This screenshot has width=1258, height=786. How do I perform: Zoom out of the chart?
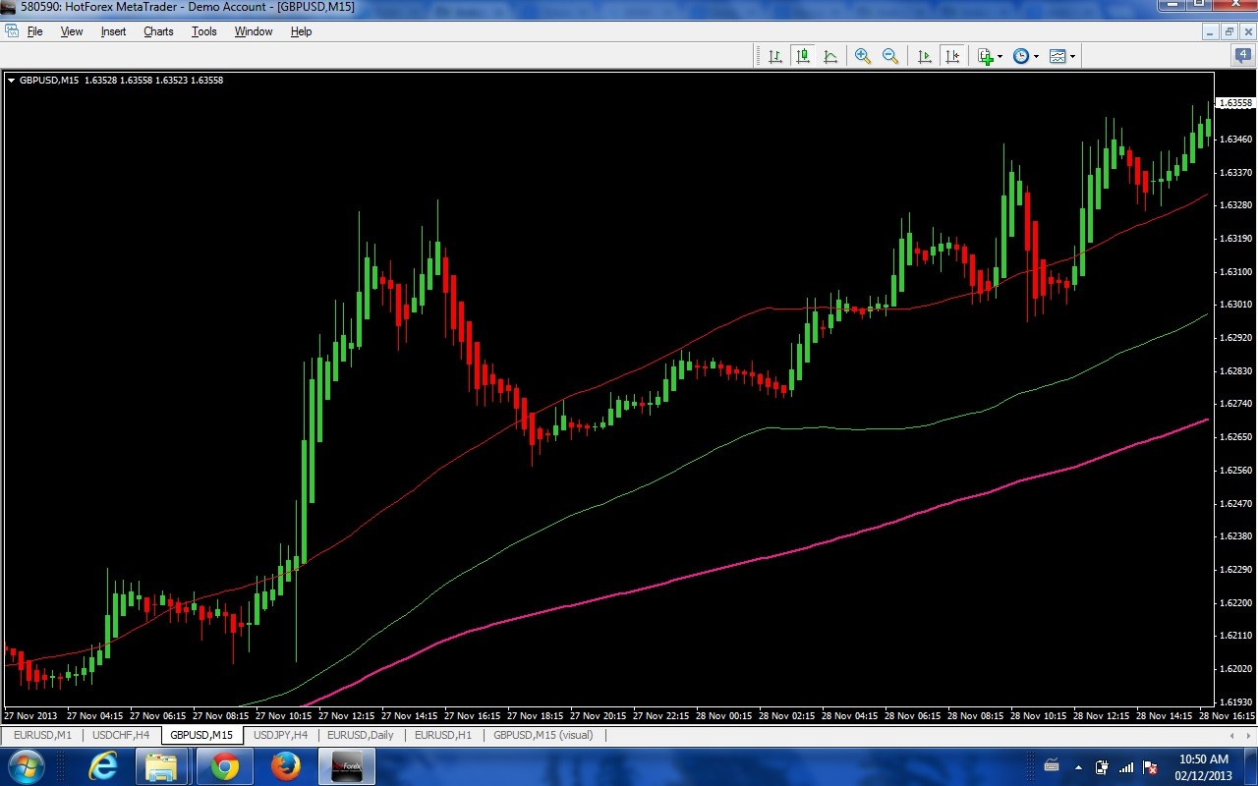tap(890, 56)
